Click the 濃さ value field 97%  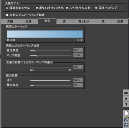78,80
